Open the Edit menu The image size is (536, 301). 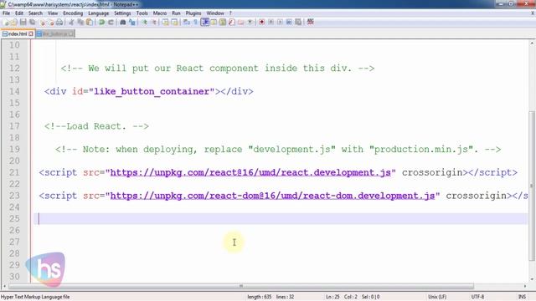click(19, 13)
